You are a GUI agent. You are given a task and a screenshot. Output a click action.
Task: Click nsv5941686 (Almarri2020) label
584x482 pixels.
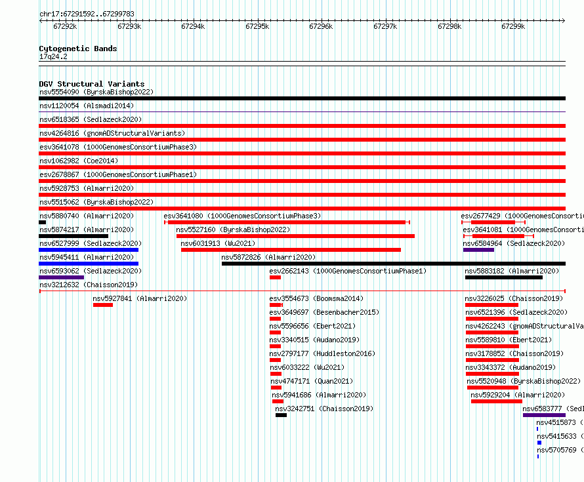(319, 395)
